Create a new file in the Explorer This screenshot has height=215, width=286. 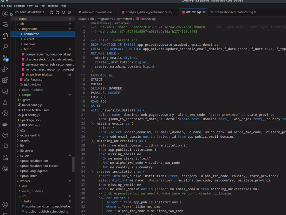point(51,12)
